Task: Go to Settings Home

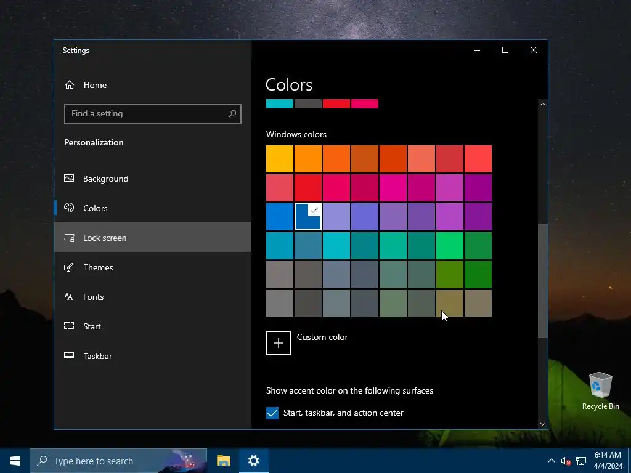Action: click(x=153, y=85)
